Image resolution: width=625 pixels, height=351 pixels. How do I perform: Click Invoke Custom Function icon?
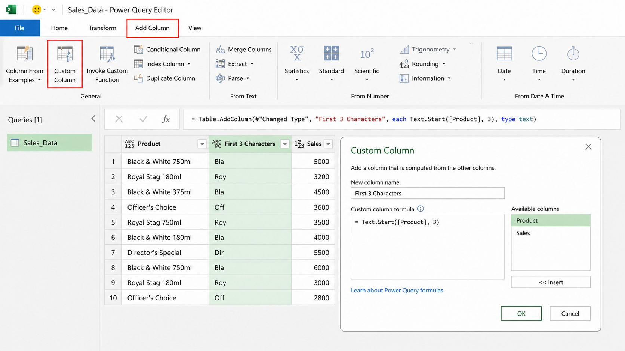[x=107, y=54]
